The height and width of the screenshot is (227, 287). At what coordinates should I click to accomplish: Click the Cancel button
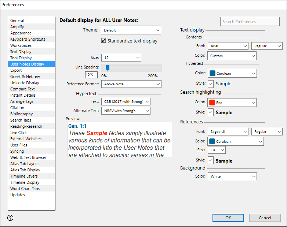pos(265,218)
